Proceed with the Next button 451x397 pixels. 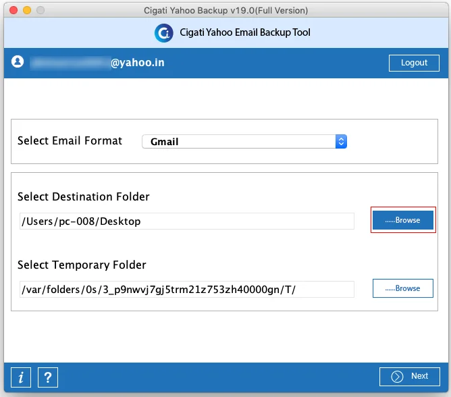(x=410, y=376)
